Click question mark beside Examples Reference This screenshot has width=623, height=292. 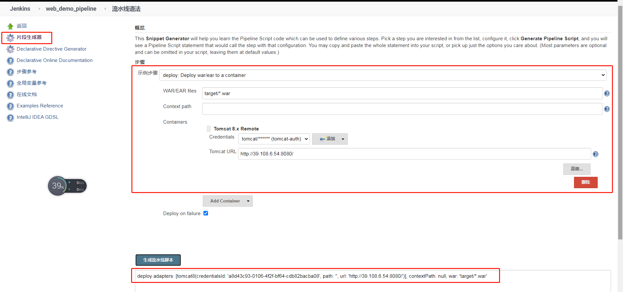click(10, 106)
